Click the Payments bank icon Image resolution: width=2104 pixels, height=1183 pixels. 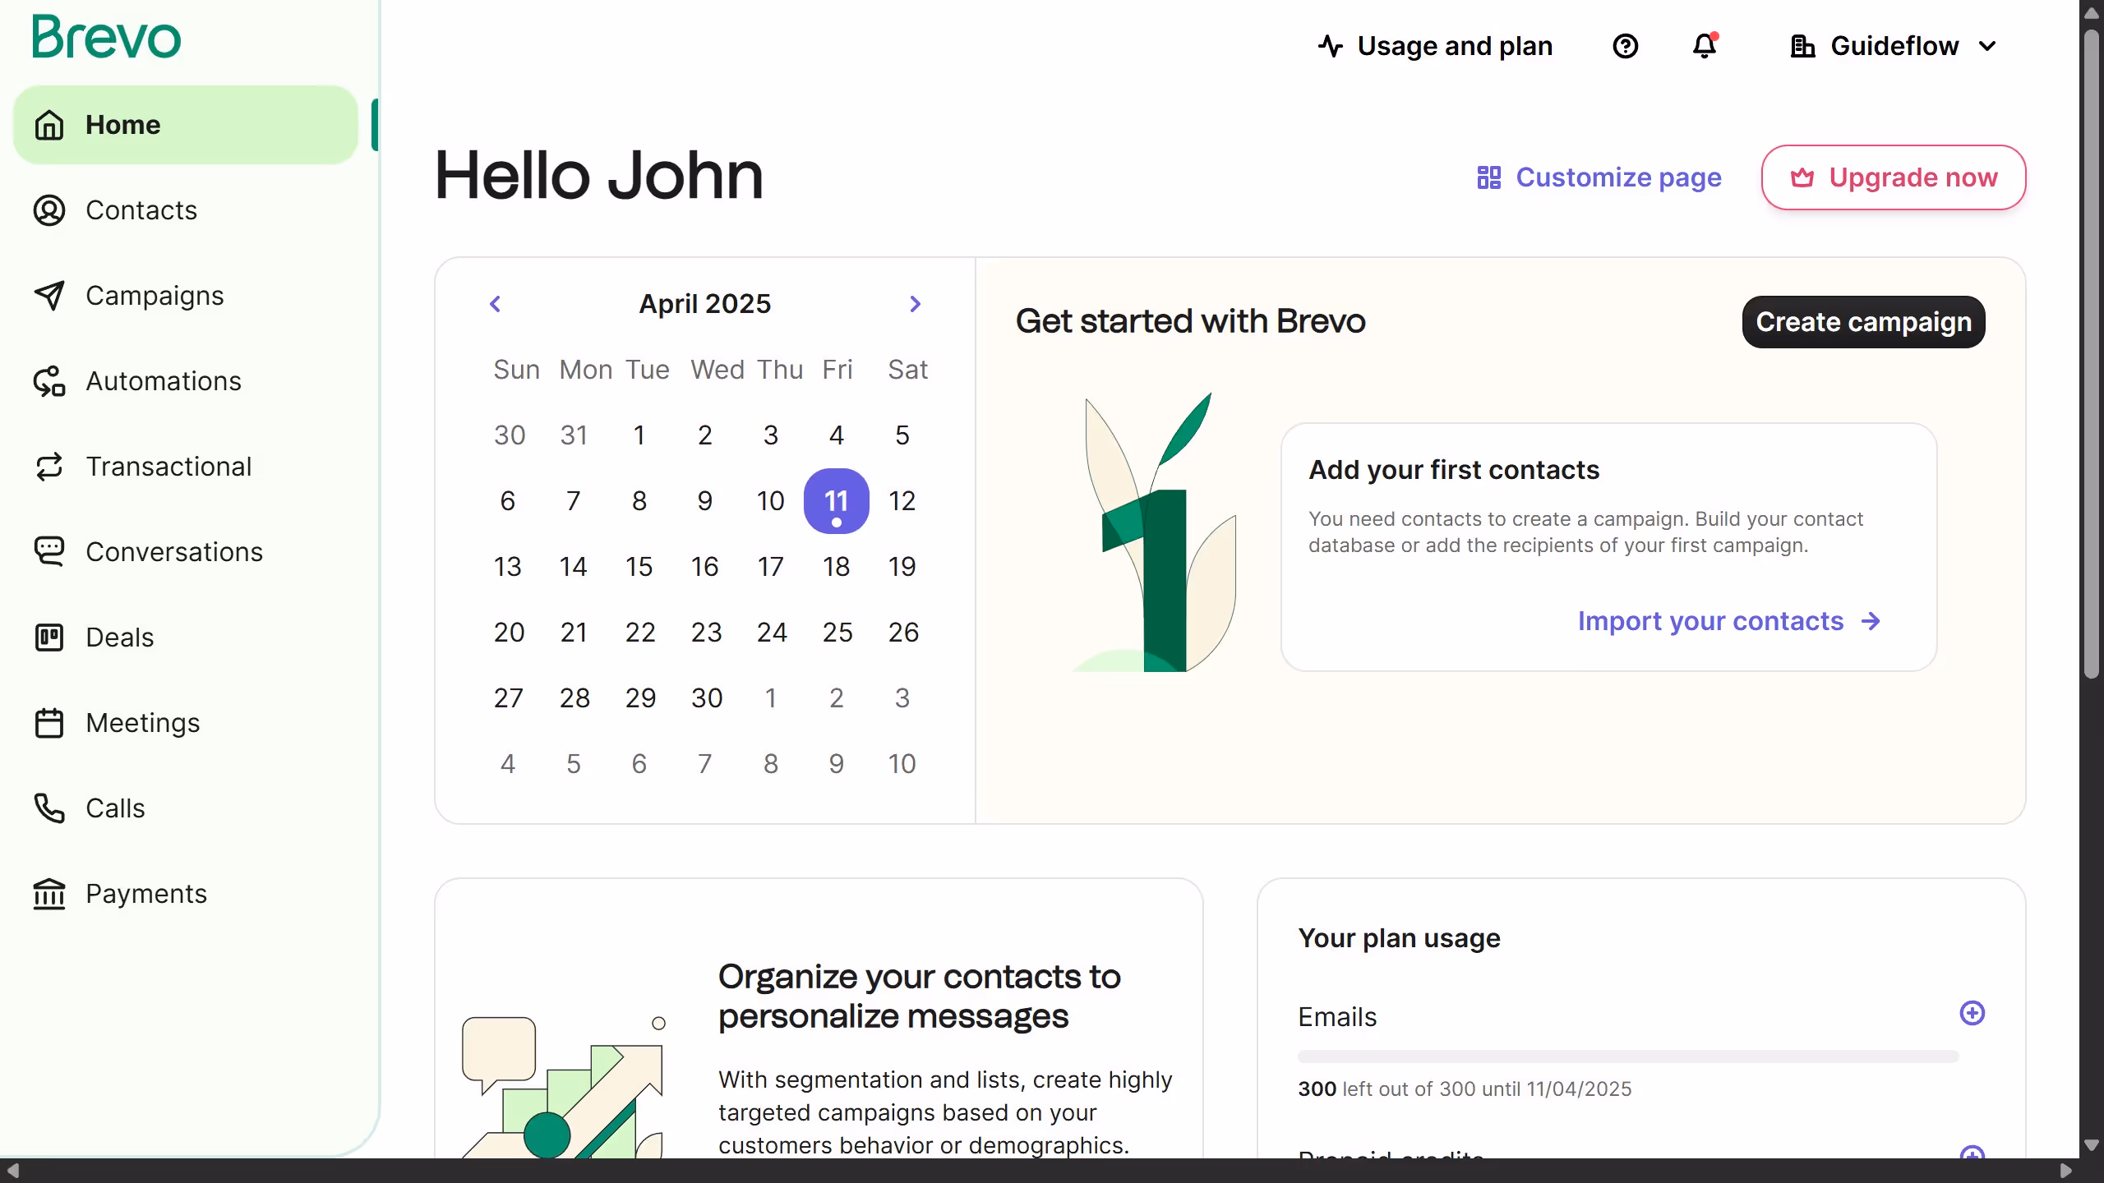pos(49,894)
